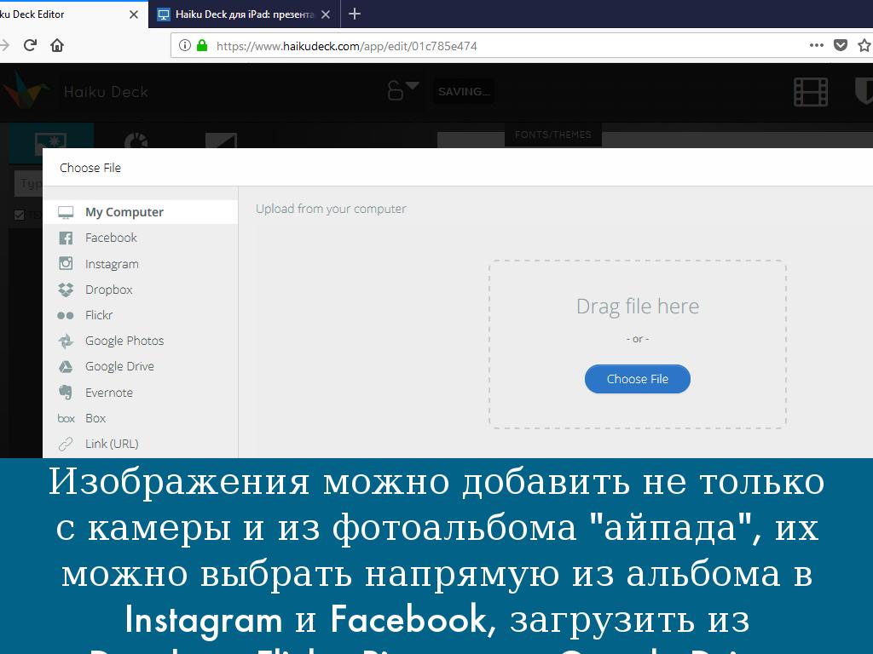The width and height of the screenshot is (873, 654).
Task: Close the Haiku Deck Editor tab
Action: 134,14
